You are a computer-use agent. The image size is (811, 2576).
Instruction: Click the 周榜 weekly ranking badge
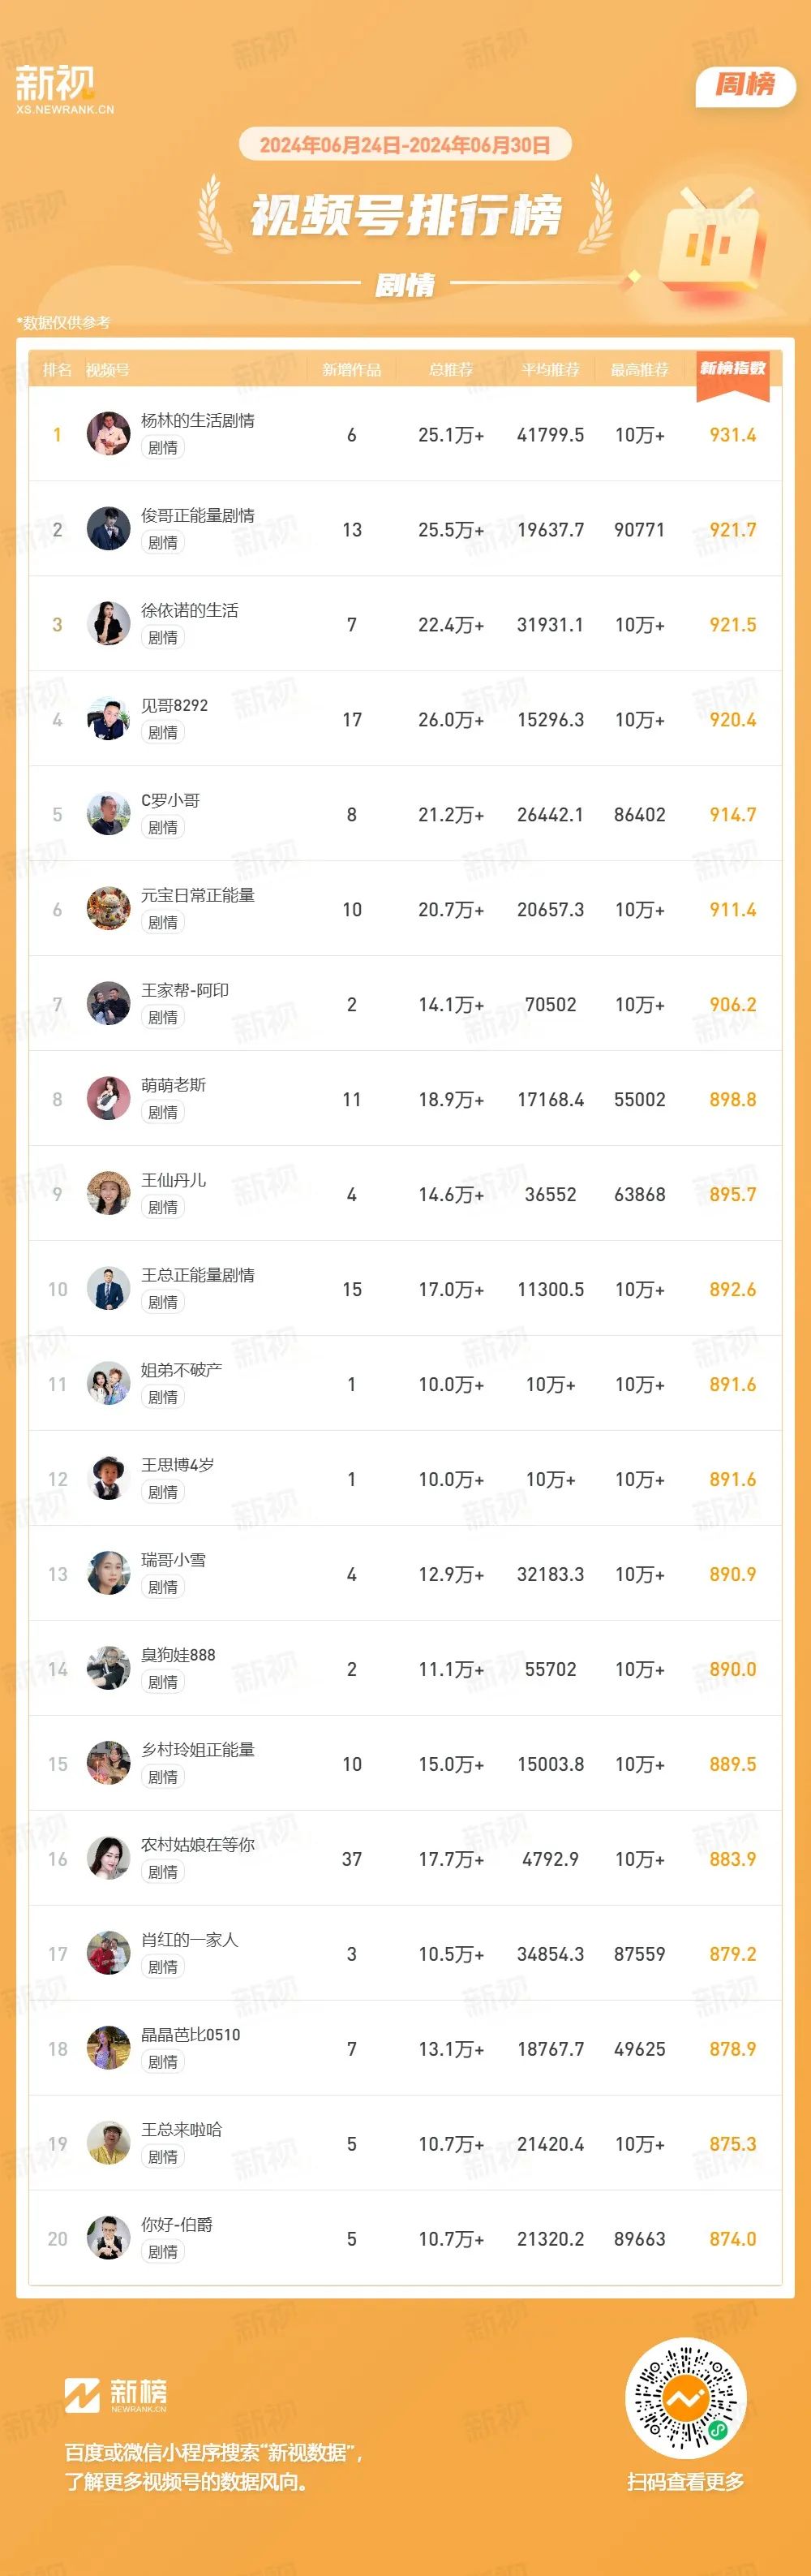(745, 85)
